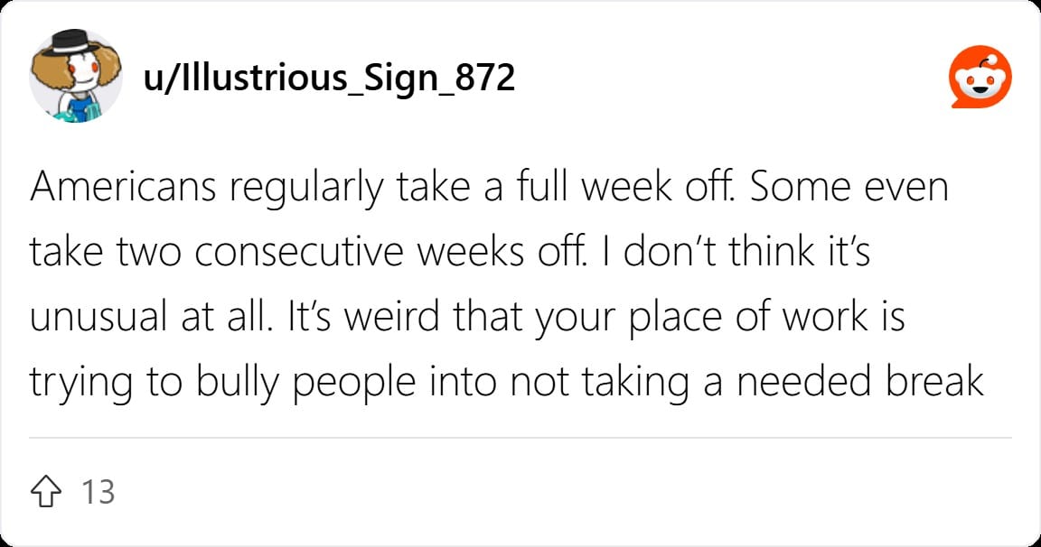1041x547 pixels.
Task: Click the divider line above the vote row
Action: pyautogui.click(x=520, y=438)
